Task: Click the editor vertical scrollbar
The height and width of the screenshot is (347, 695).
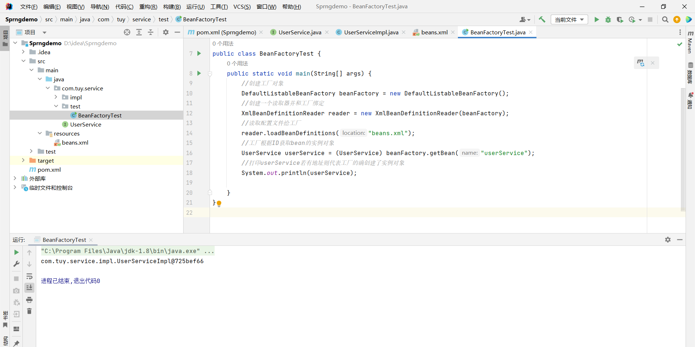Action: [x=683, y=149]
